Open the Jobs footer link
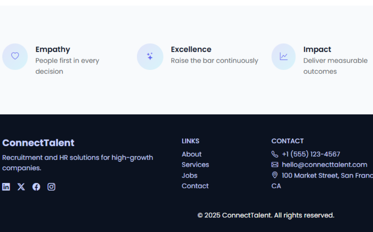373x232 pixels. coord(189,176)
